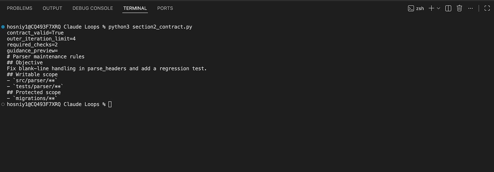494x172 pixels.
Task: Click the python3 section2_contract.py command text
Action: [x=150, y=27]
